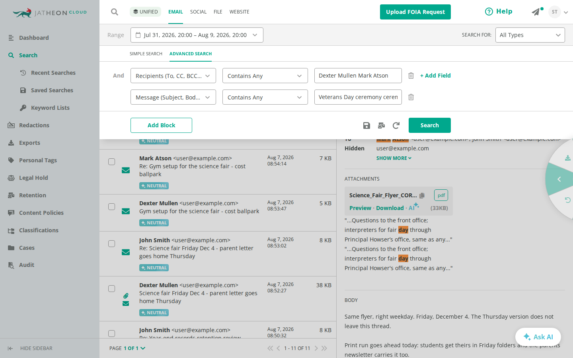Click the AI sparkle icon on the attachment

click(x=414, y=207)
